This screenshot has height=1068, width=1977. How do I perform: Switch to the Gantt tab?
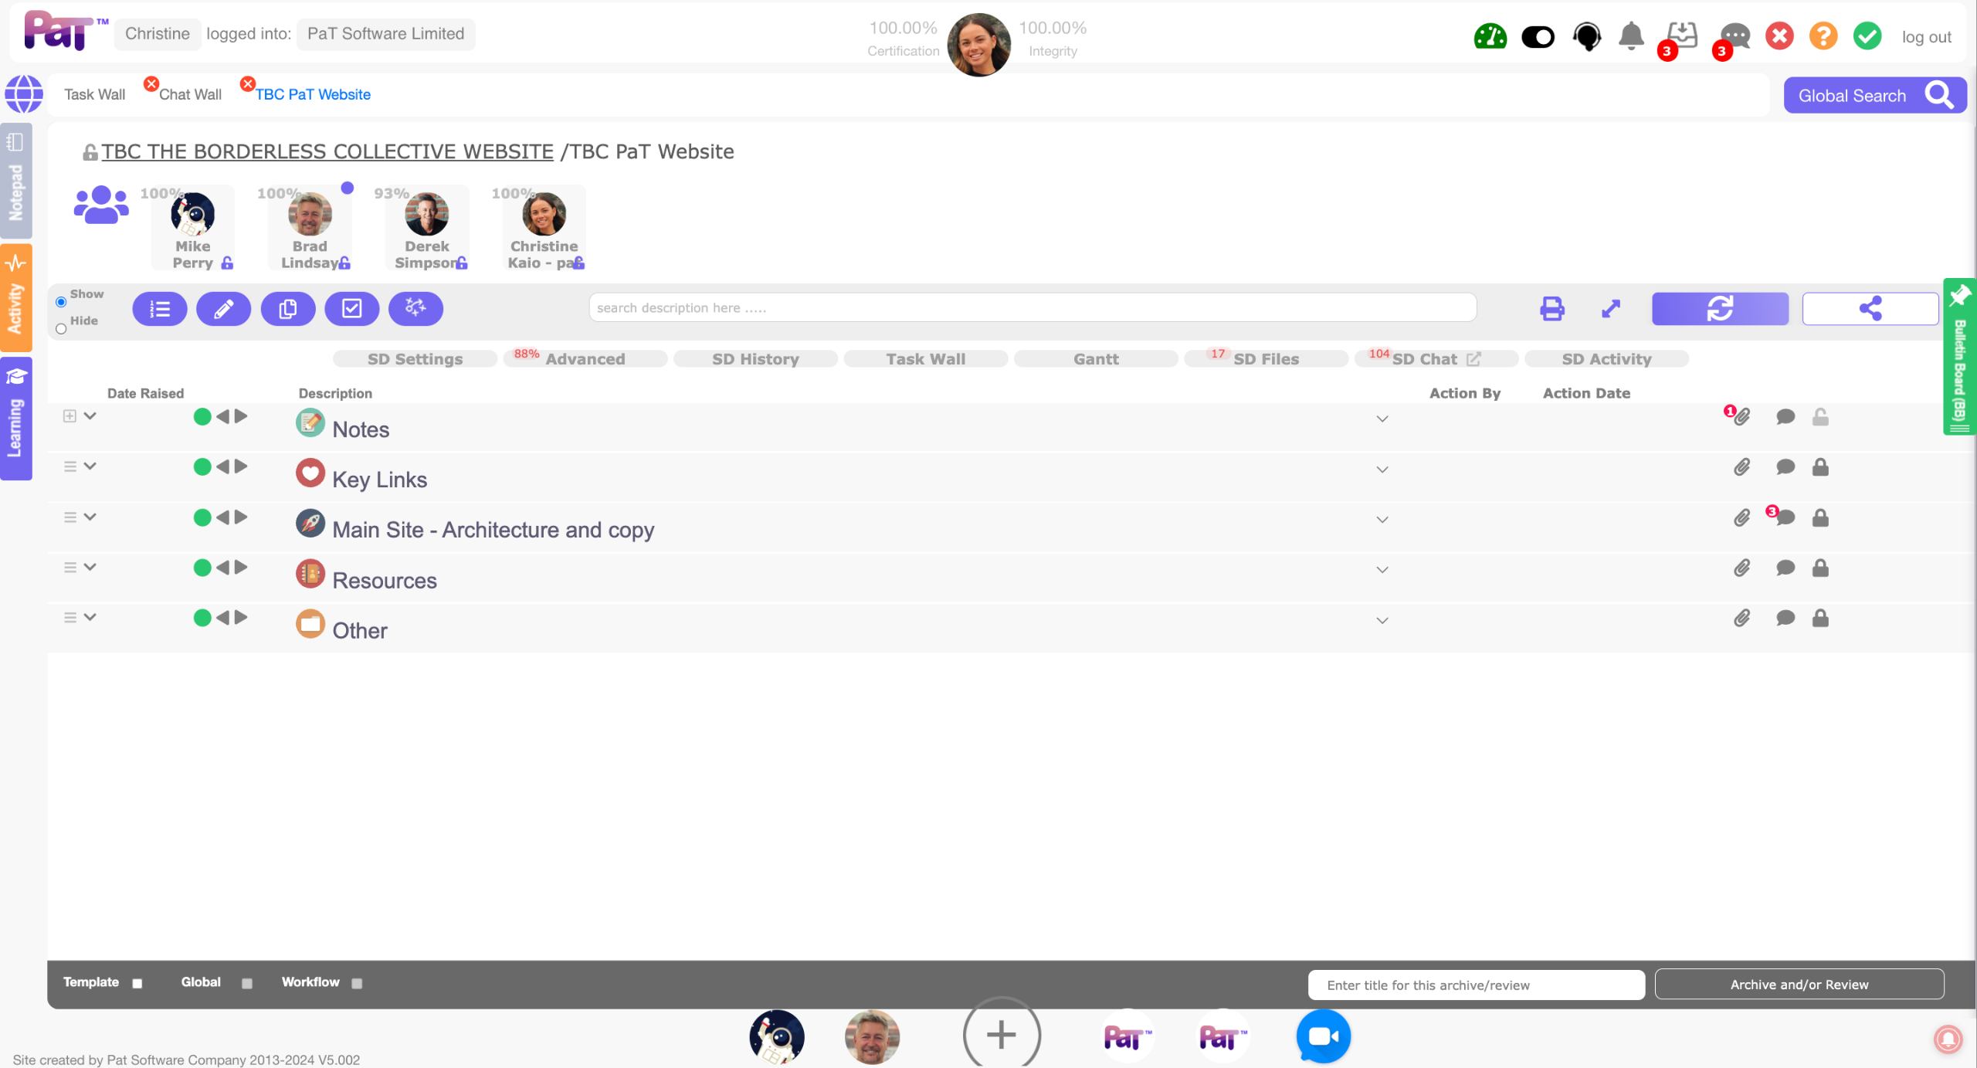[1095, 359]
